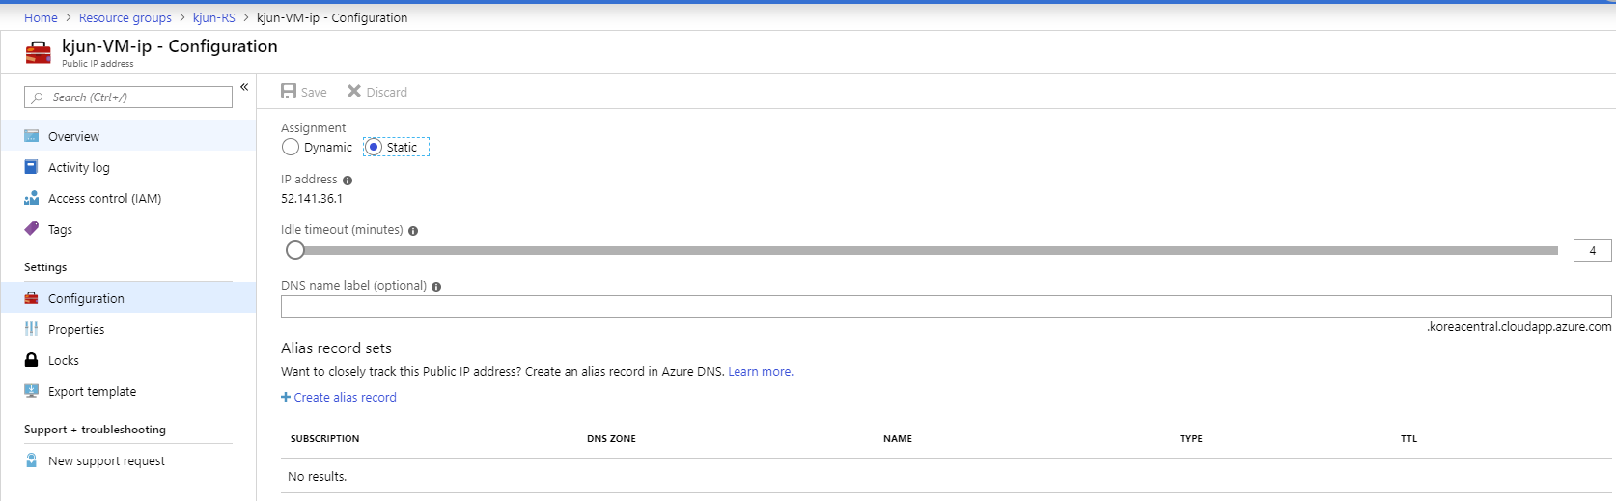Click the SUBSCRIPTION column header
This screenshot has height=501, width=1616.
coord(324,438)
